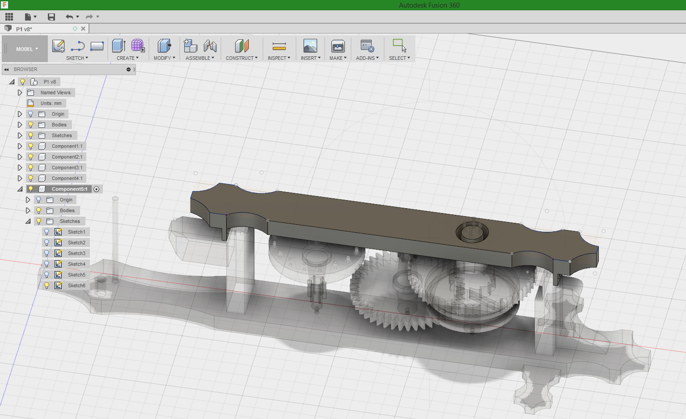Hide Sketch6 via its light bulb
This screenshot has width=686, height=419.
point(47,285)
